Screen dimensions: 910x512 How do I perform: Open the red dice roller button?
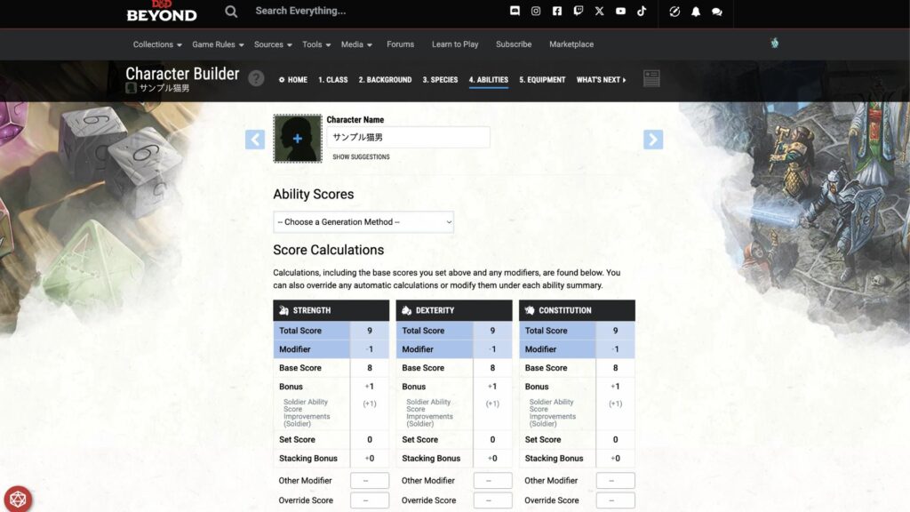click(17, 498)
